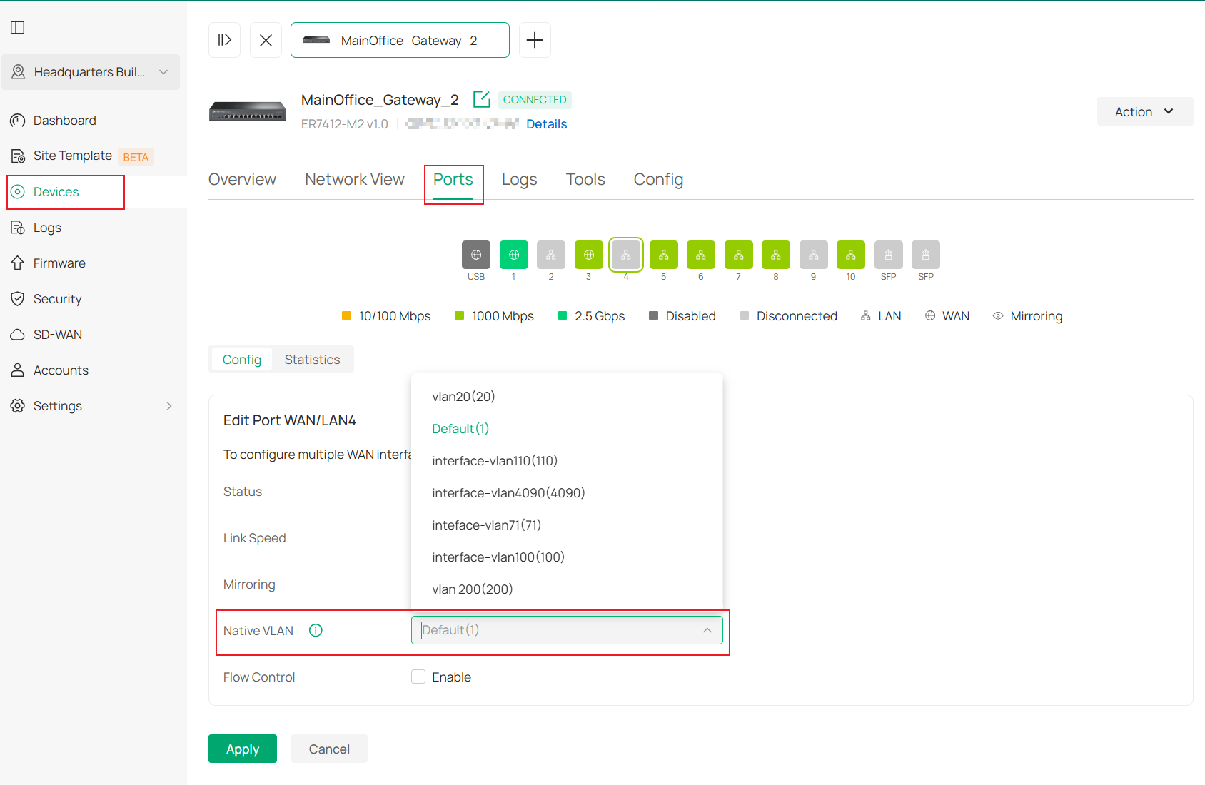Select the USB port icon

point(476,255)
